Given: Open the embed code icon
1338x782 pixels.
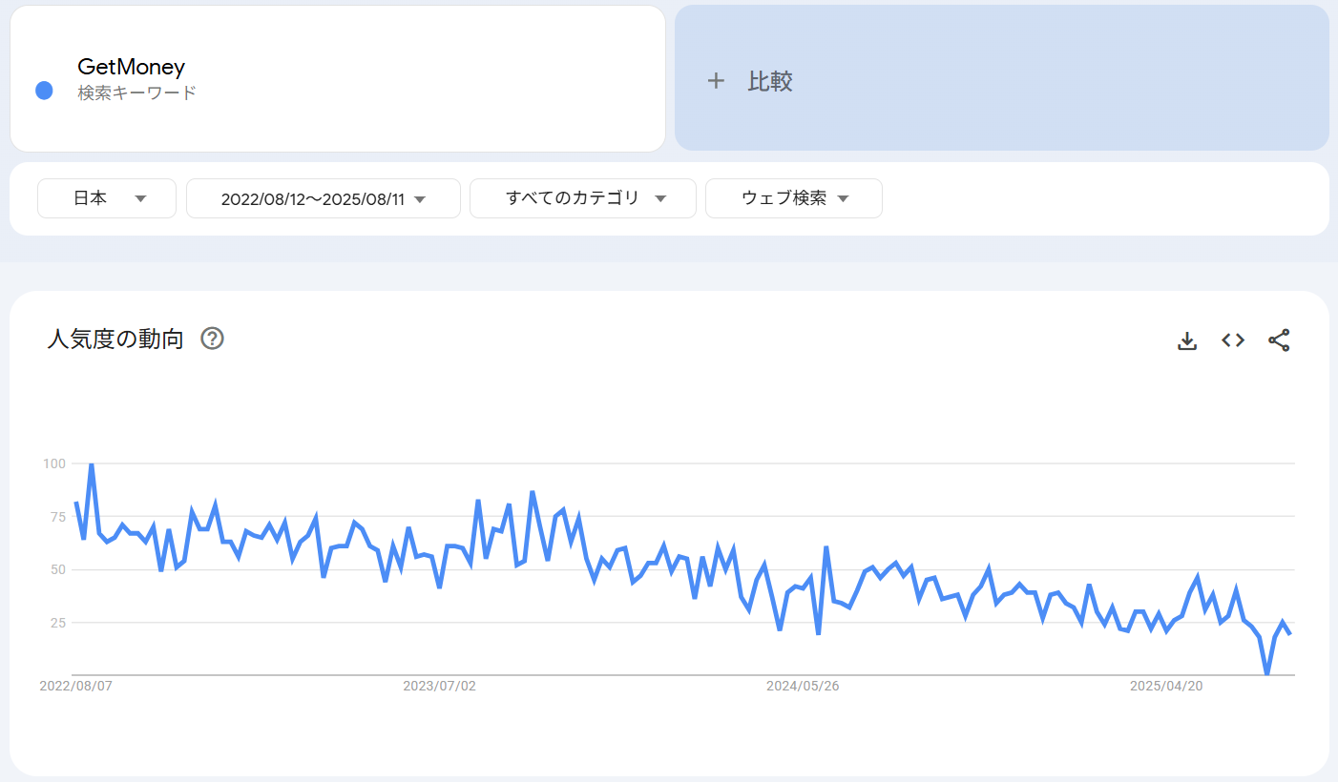Looking at the screenshot, I should tap(1233, 340).
